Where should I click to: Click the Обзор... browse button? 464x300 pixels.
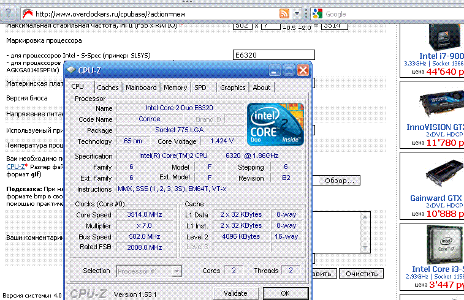[339, 181]
